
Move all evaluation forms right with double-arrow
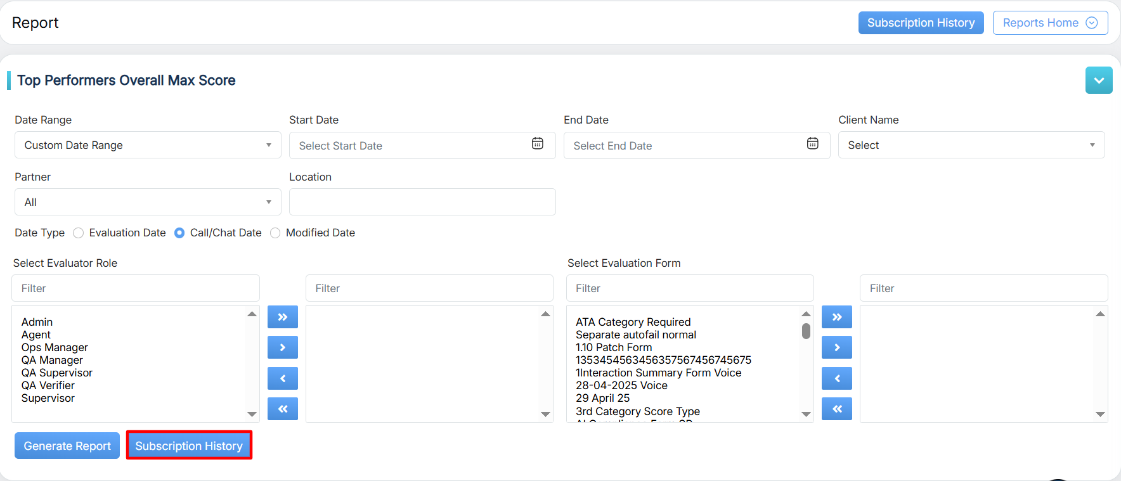836,317
